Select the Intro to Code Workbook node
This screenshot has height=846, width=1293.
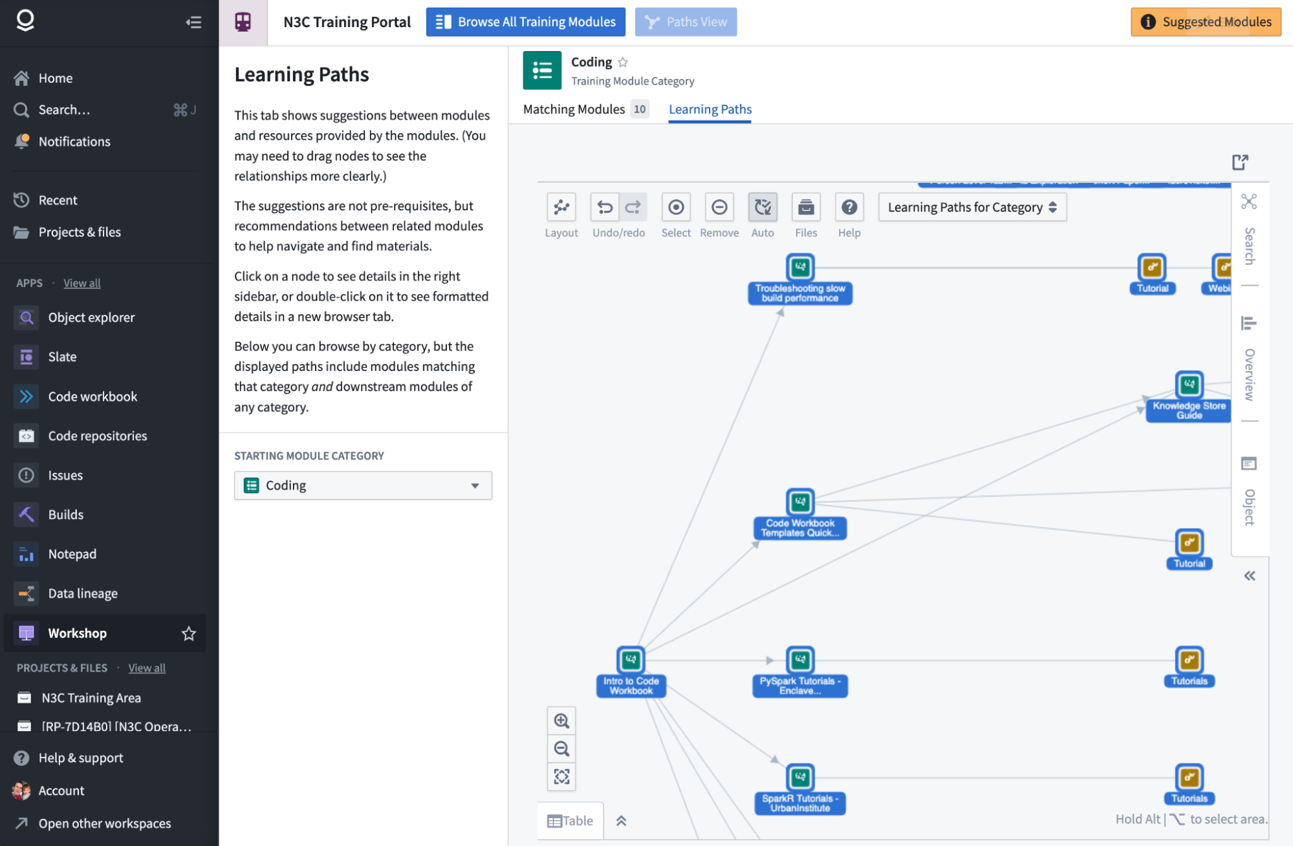(630, 661)
